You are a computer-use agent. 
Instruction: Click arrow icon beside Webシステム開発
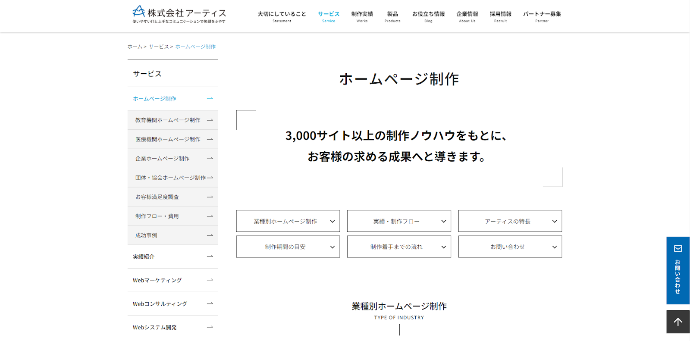coord(210,327)
